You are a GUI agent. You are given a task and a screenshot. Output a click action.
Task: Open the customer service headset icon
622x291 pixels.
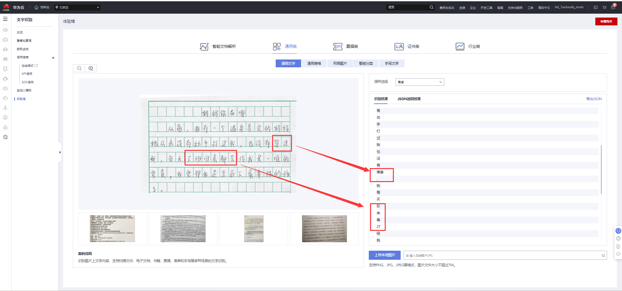point(618,231)
